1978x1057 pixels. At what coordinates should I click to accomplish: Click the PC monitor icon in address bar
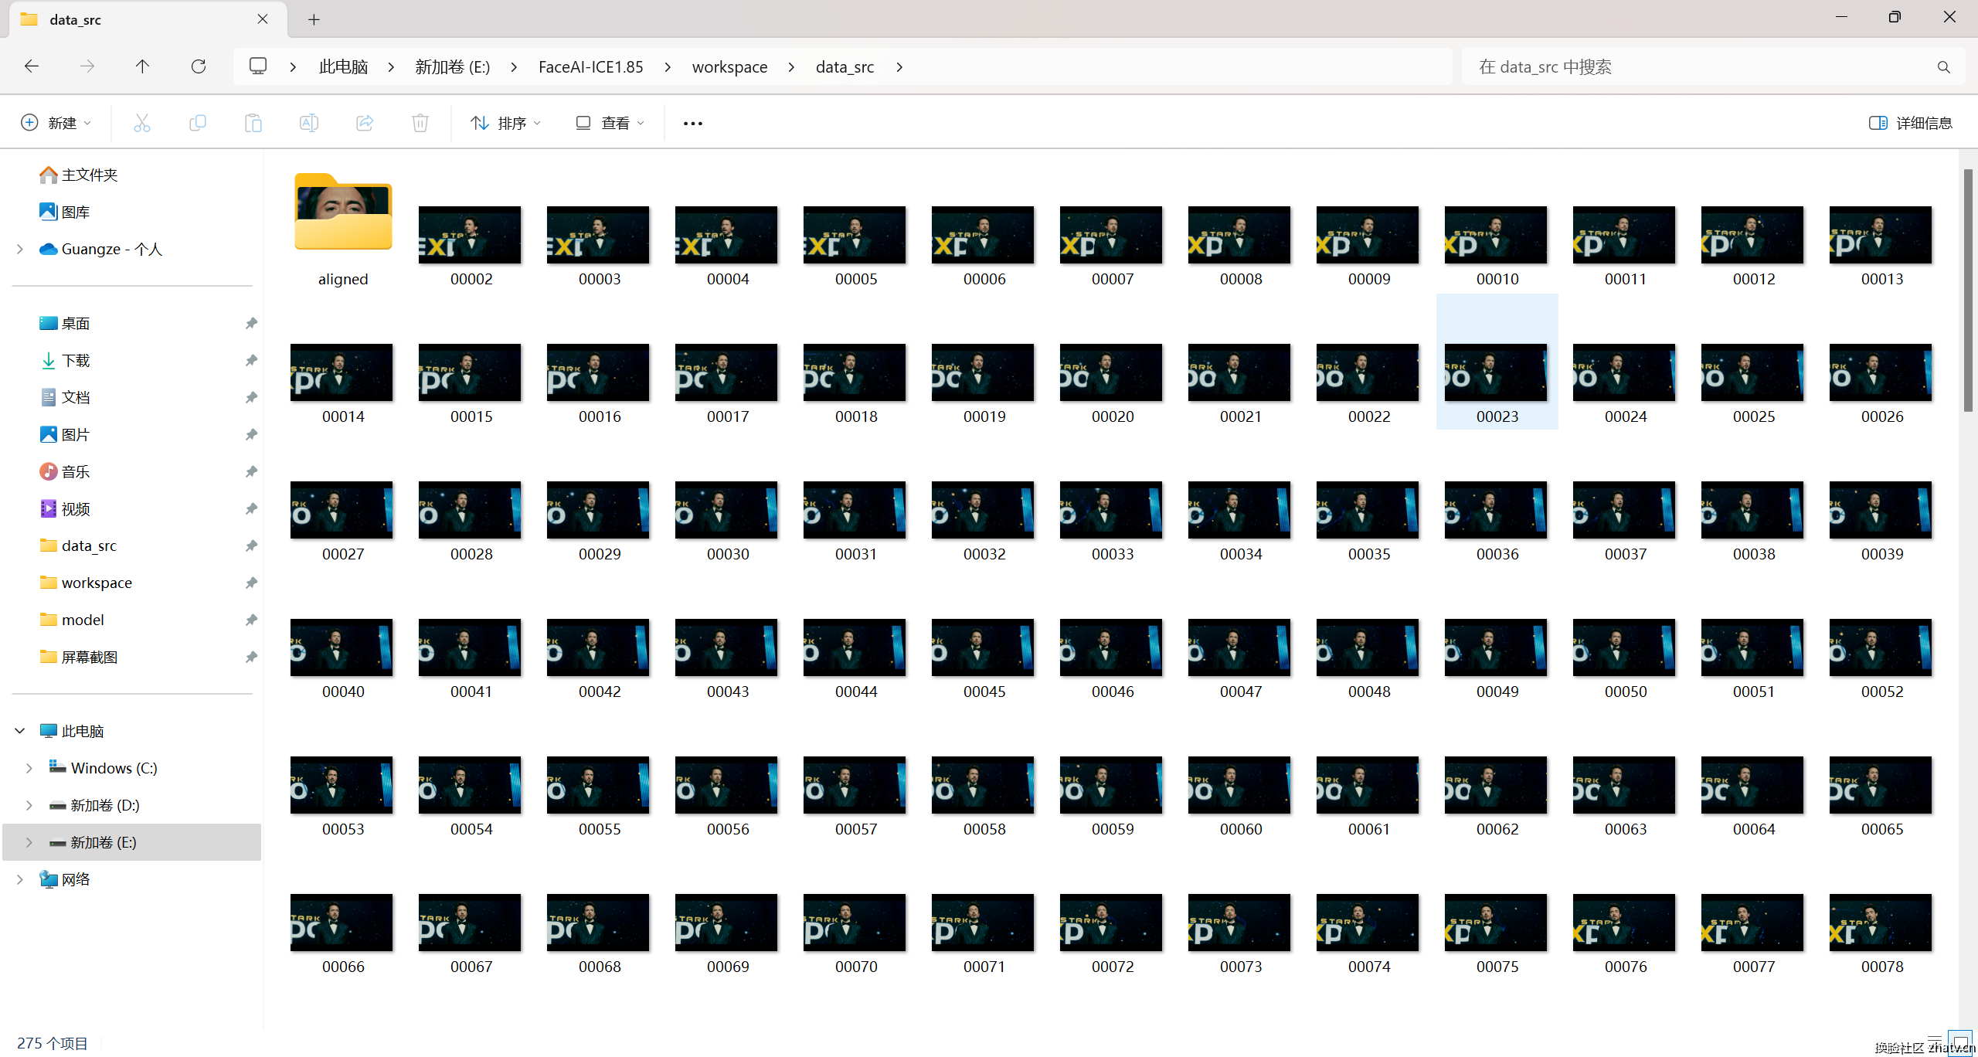(x=258, y=66)
